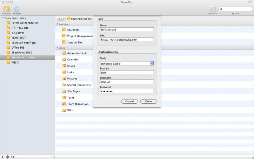Click the Calendar list icon

(64, 59)
